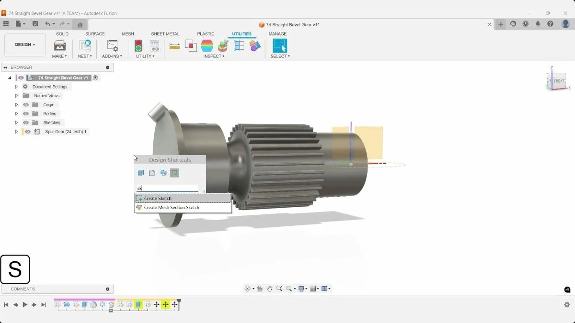
Task: Click the Extrude icon in Design Shortcuts
Action: (141, 173)
